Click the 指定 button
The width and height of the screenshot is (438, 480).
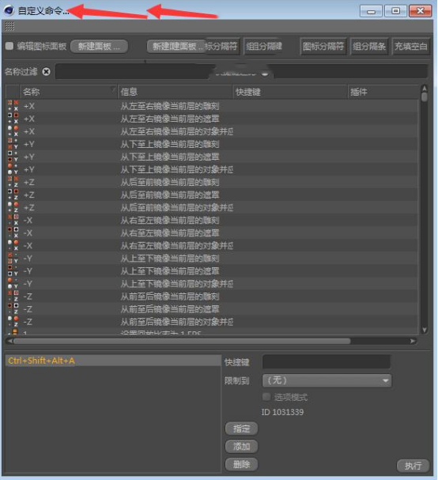click(x=241, y=429)
